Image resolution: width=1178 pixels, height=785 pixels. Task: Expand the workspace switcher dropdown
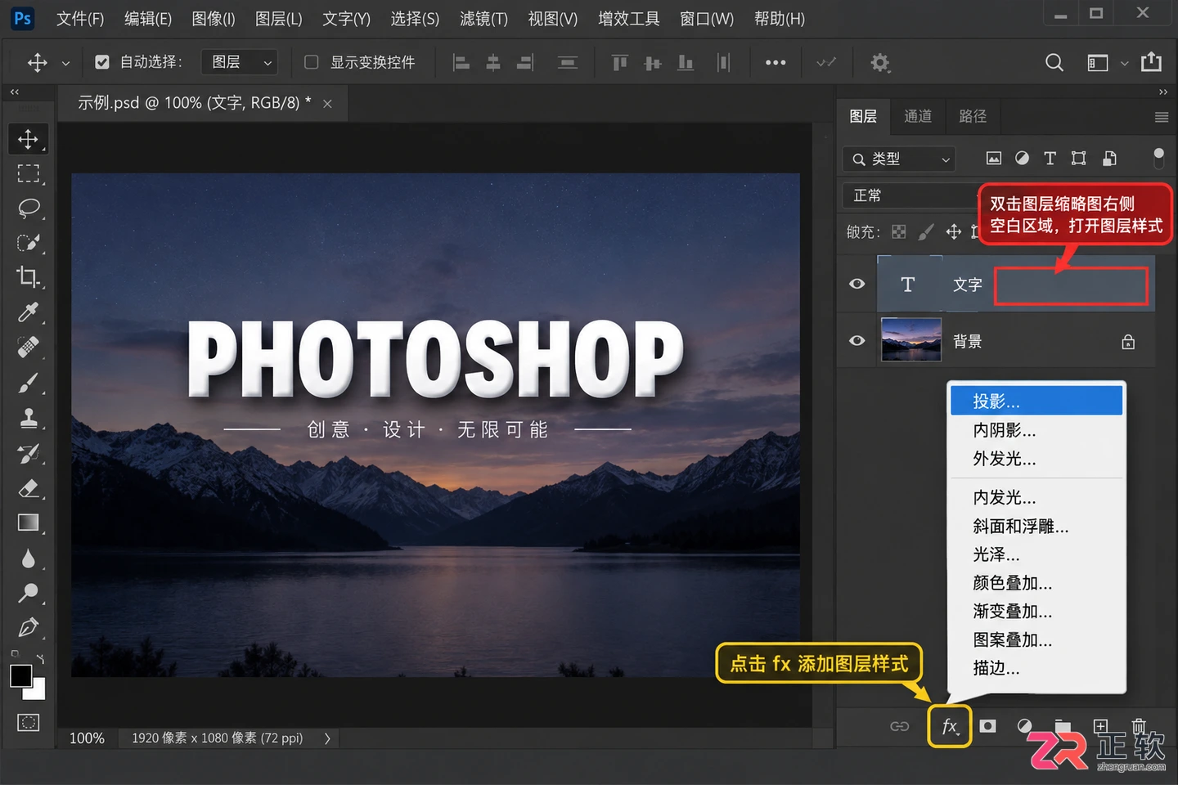click(1125, 63)
